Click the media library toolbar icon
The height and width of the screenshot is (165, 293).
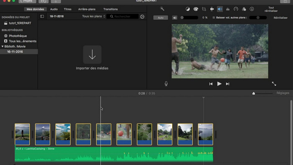[x=44, y=1]
